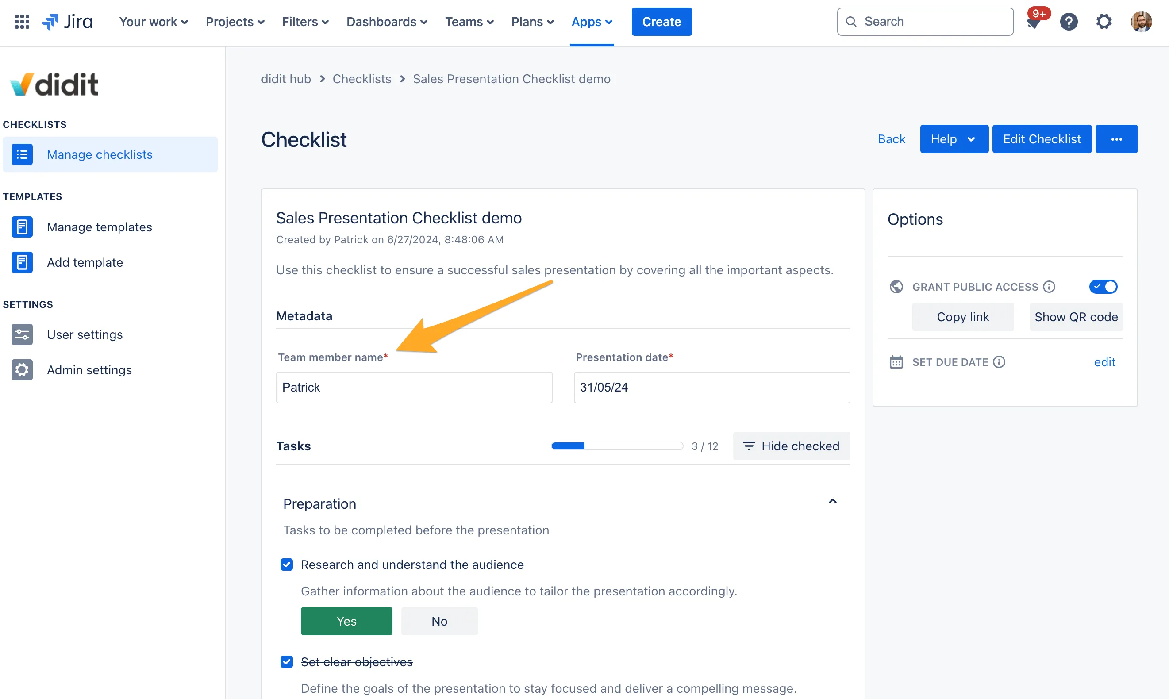
Task: Click the Show QR code button
Action: pos(1076,316)
